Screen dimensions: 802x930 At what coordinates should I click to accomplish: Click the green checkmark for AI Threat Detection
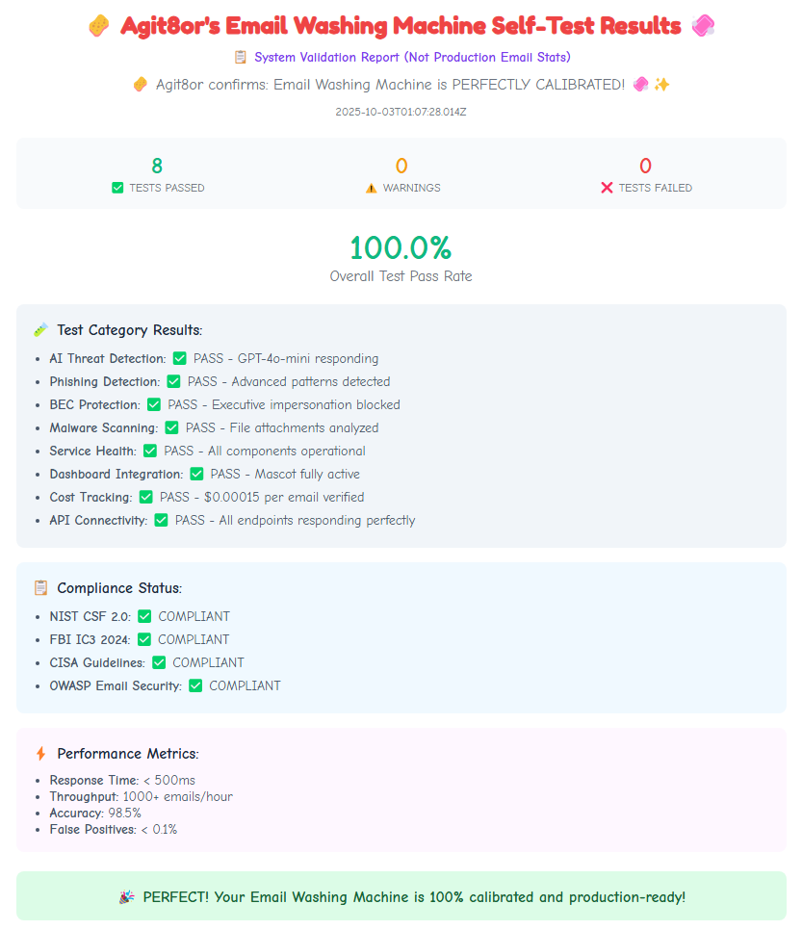179,358
